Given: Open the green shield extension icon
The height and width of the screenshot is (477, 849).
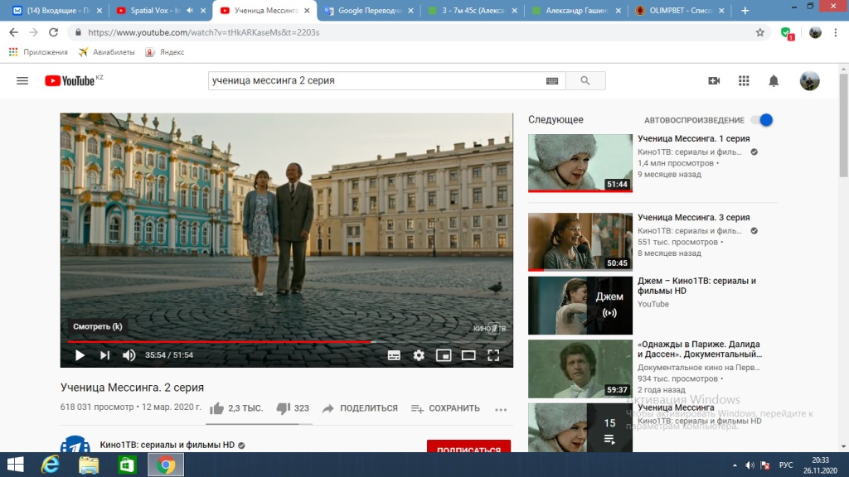Looking at the screenshot, I should [788, 33].
